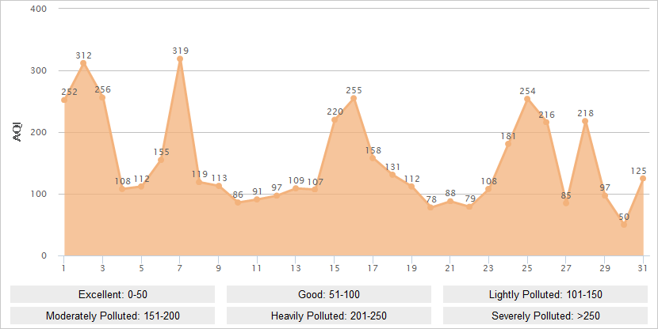Select Moderately Polluted: 151-200 legend box
Viewport: 658px width, 329px height.
[x=113, y=316]
